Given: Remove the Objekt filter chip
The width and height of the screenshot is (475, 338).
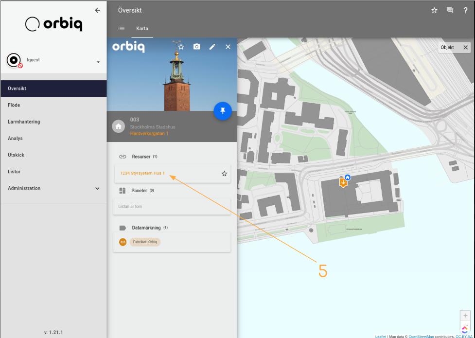Looking at the screenshot, I should (465, 47).
